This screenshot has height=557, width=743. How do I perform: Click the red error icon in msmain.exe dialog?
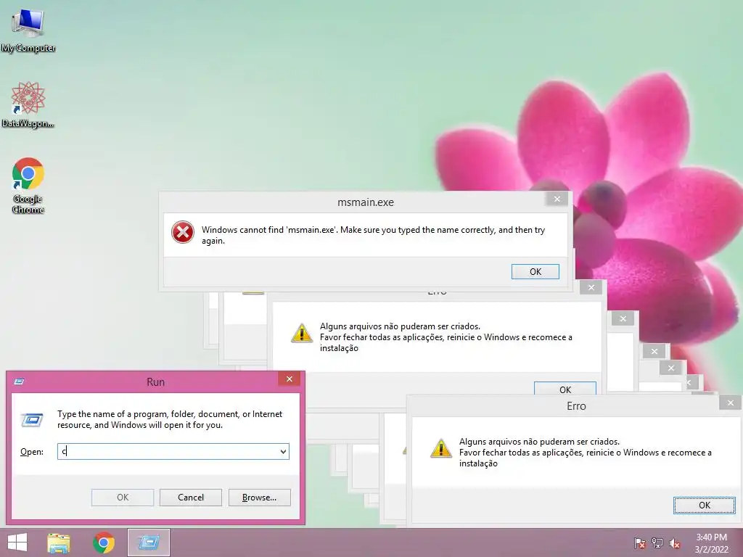coord(182,233)
